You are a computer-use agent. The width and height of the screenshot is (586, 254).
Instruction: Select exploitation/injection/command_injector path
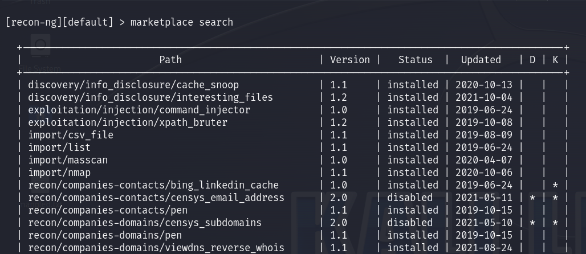pyautogui.click(x=139, y=110)
